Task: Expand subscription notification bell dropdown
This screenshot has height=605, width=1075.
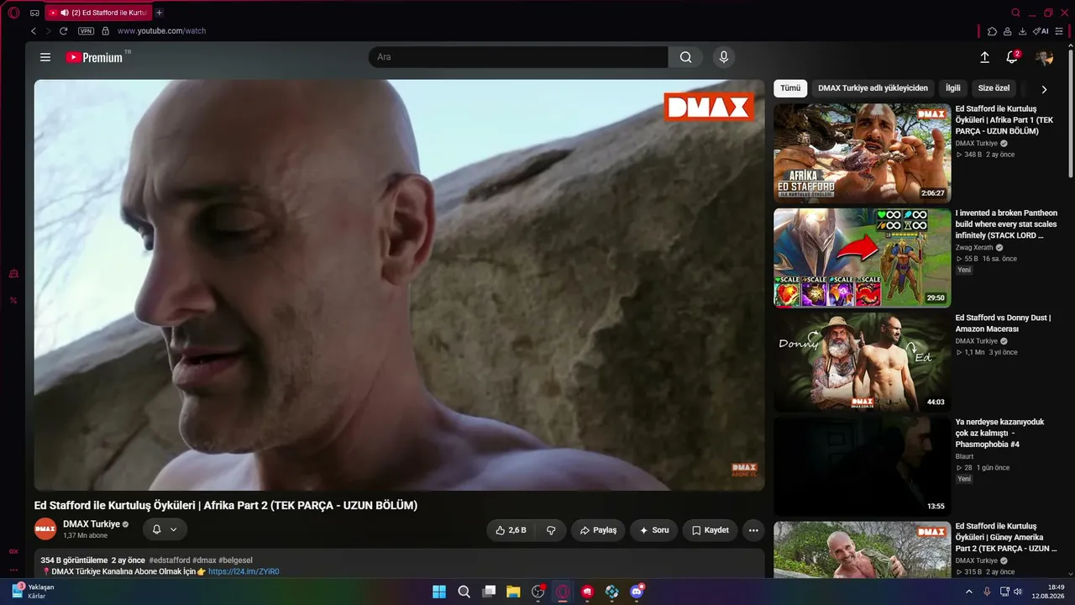Action: point(165,529)
